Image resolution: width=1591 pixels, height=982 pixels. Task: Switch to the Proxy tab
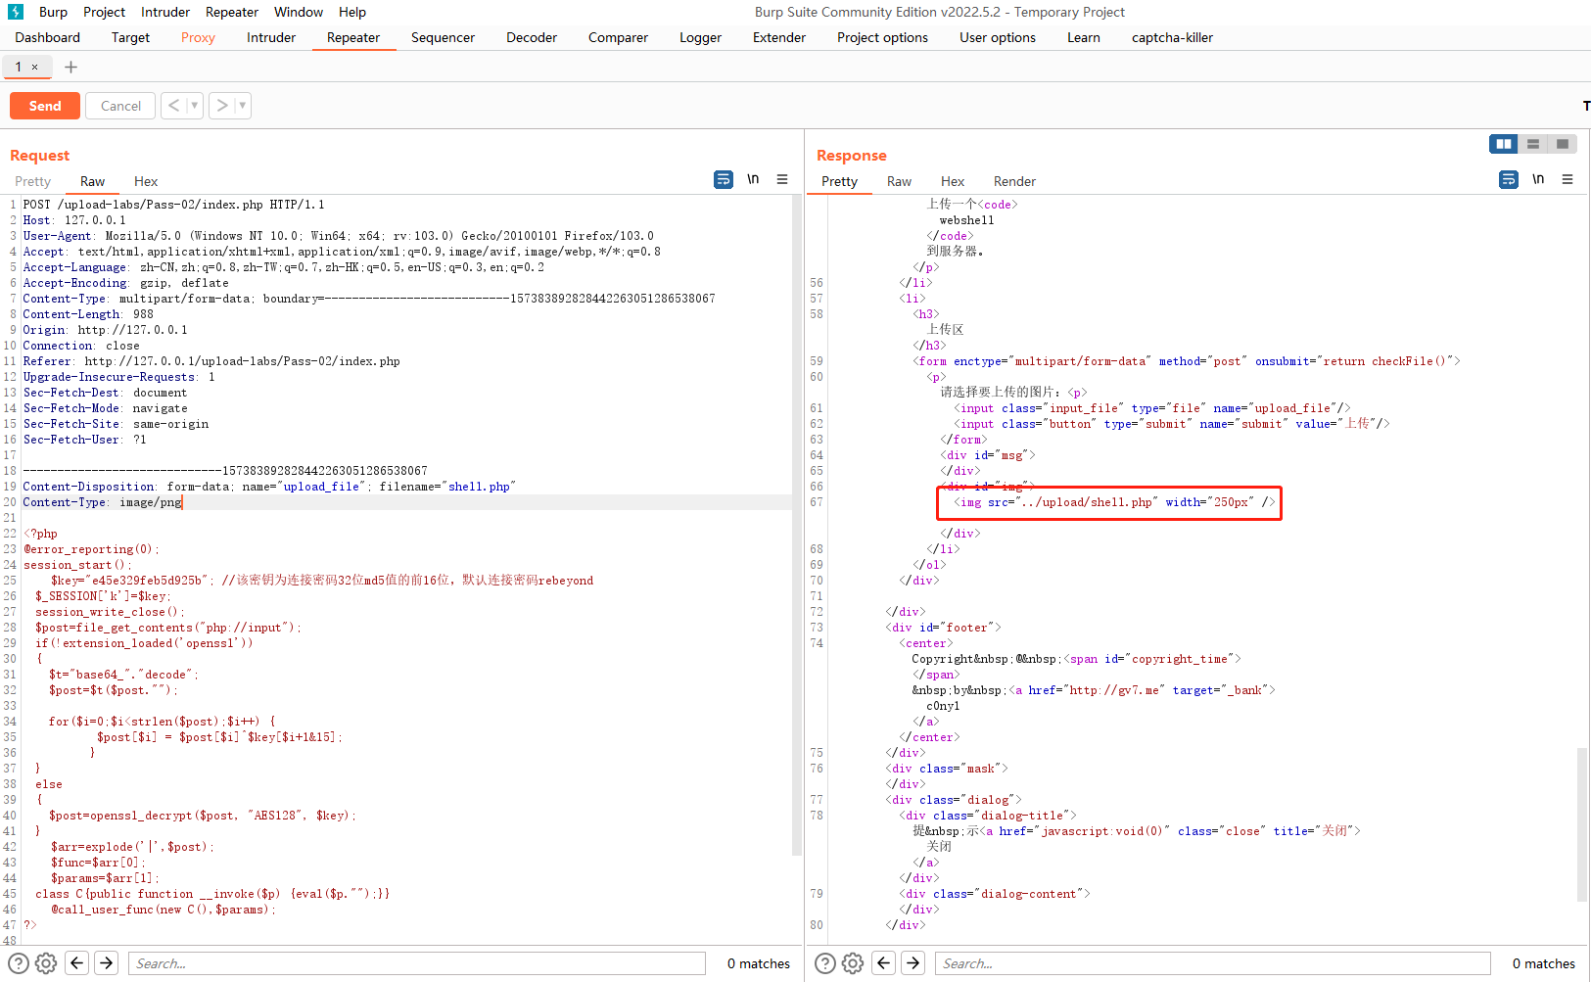pyautogui.click(x=198, y=37)
